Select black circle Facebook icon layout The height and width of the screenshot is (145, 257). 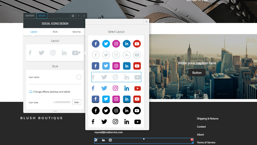pos(96,111)
